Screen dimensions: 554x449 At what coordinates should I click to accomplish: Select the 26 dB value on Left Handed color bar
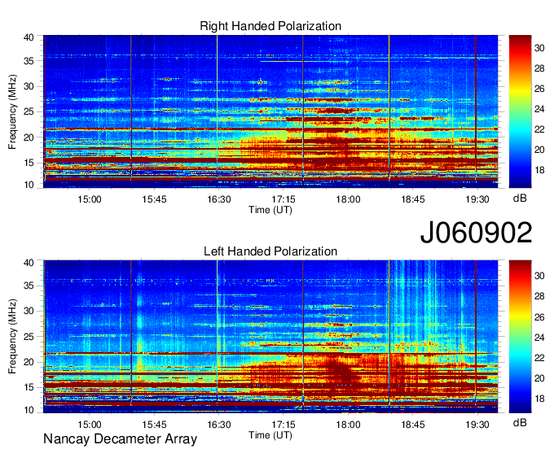539,317
